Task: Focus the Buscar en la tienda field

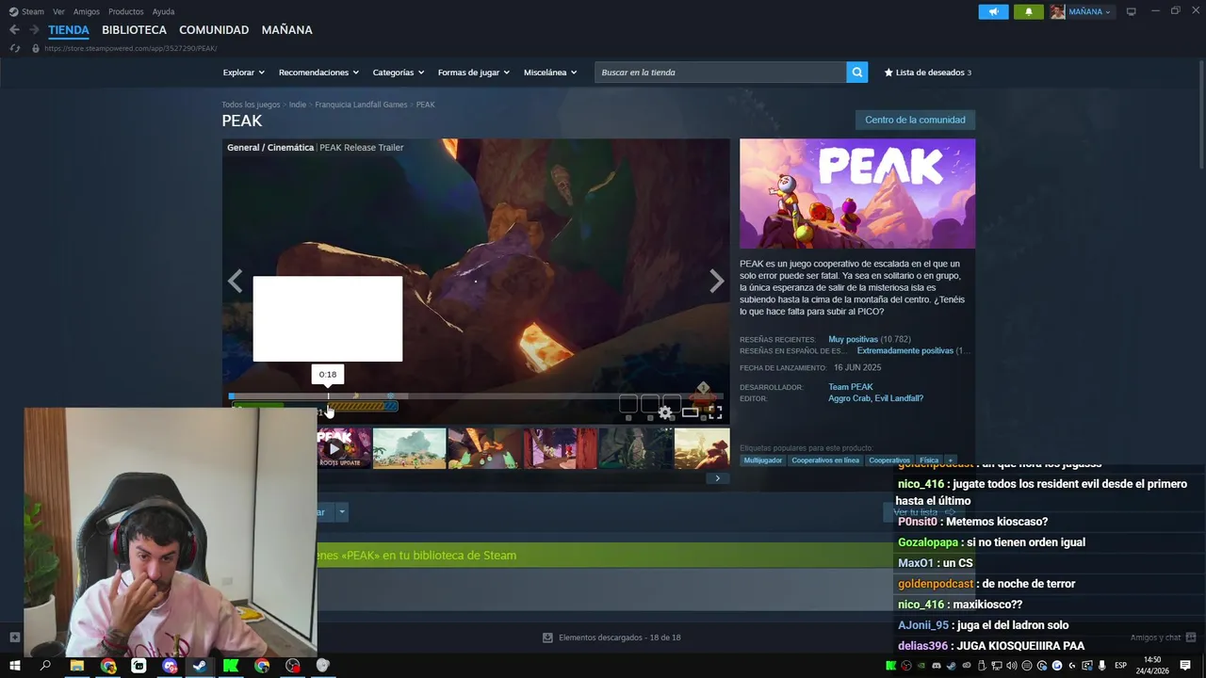Action: tap(720, 73)
